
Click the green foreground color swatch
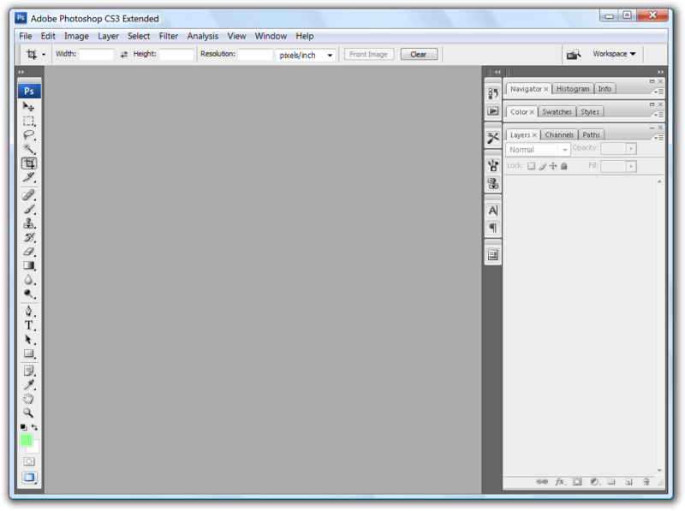(x=26, y=440)
